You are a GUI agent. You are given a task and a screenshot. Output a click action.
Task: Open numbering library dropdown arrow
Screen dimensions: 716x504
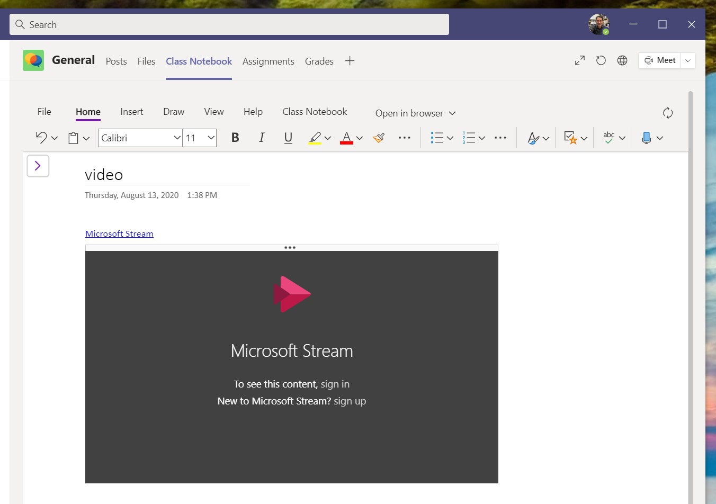[482, 138]
